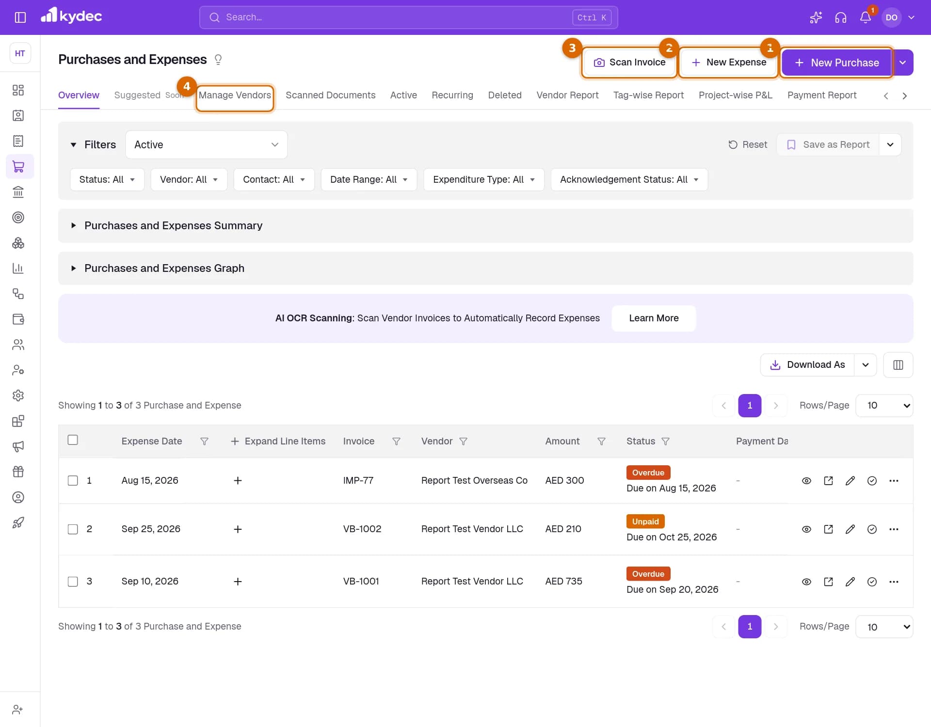Open the Manage Vendors tab
The height and width of the screenshot is (727, 931).
tap(235, 95)
